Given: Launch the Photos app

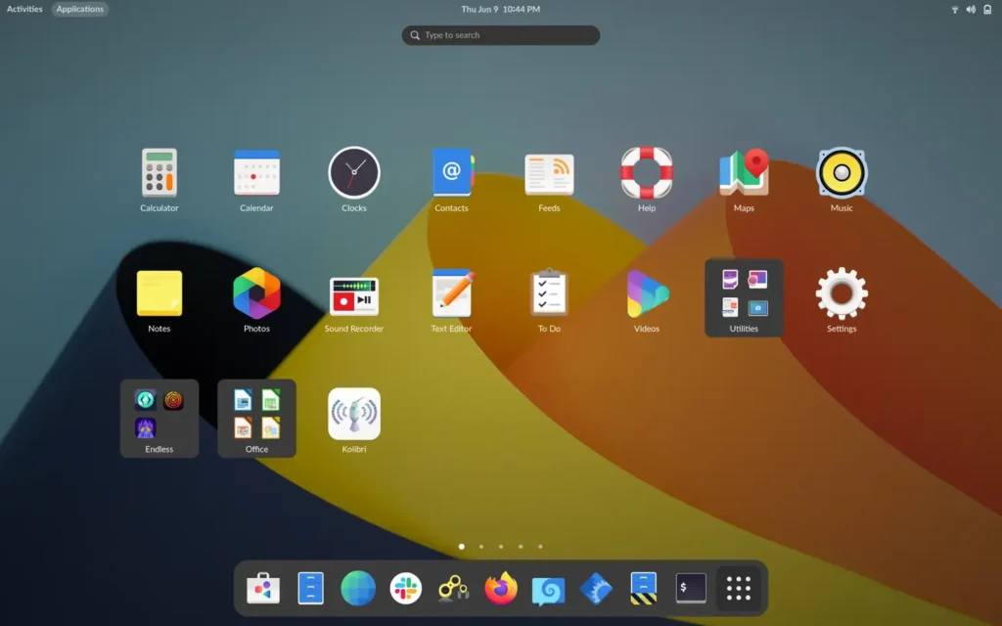Looking at the screenshot, I should pos(256,293).
